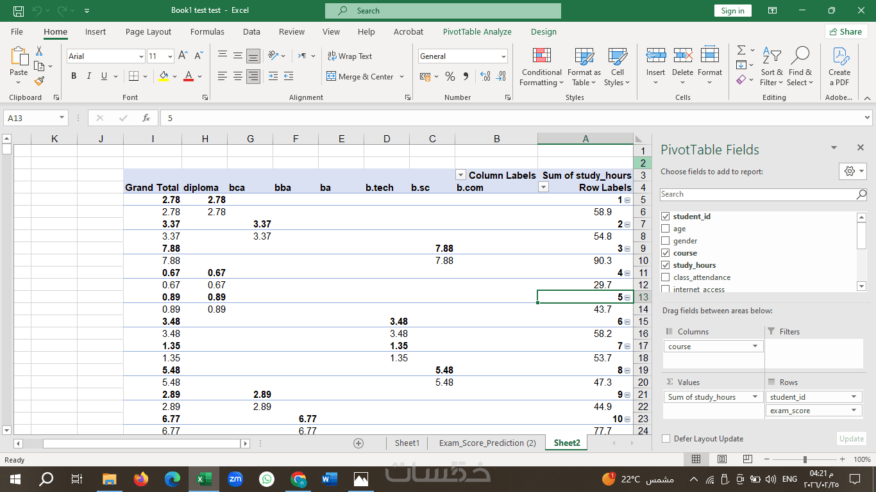
Task: Add a new sheet with plus button
Action: 358,443
